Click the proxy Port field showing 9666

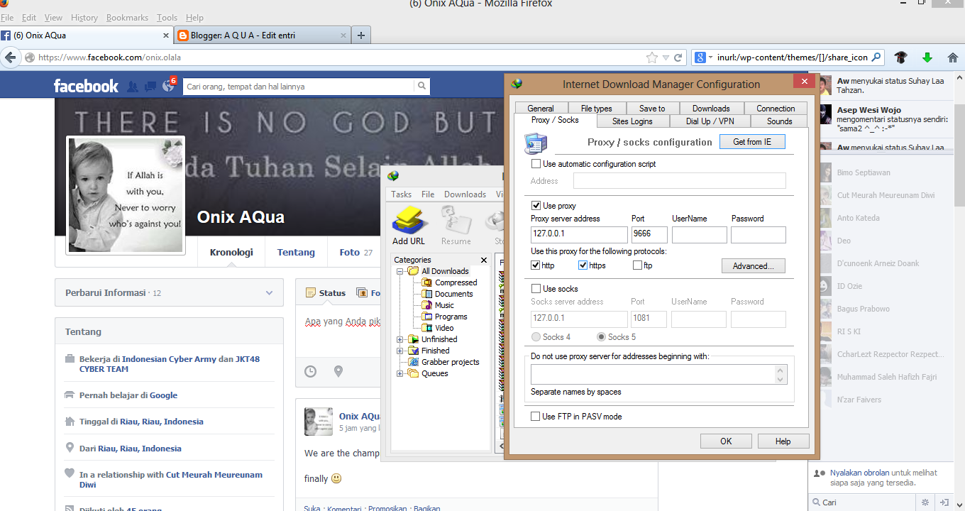coord(650,235)
